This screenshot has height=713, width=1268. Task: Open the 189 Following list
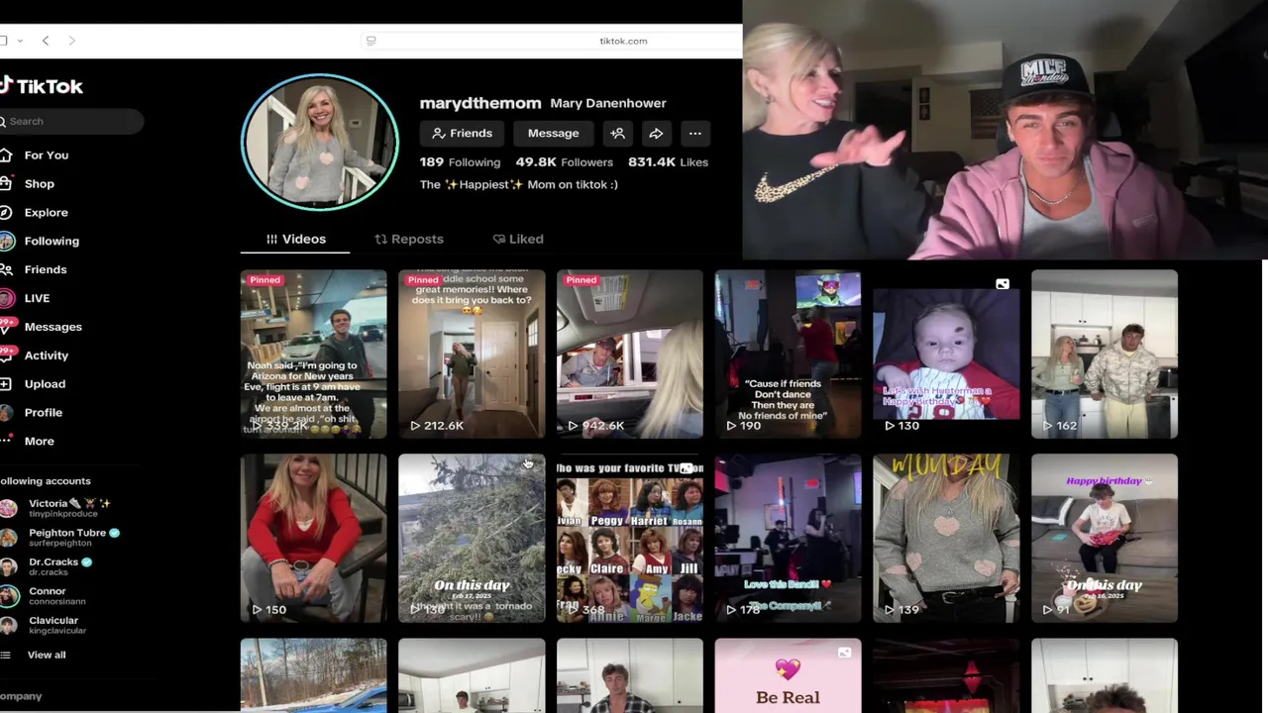[x=460, y=162]
